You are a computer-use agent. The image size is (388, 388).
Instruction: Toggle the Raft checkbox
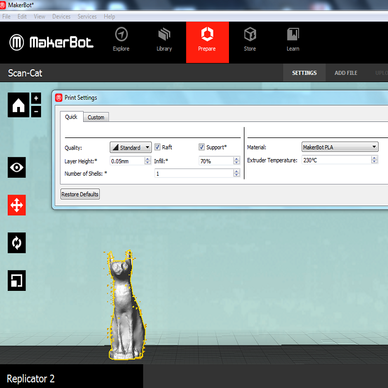(x=157, y=147)
